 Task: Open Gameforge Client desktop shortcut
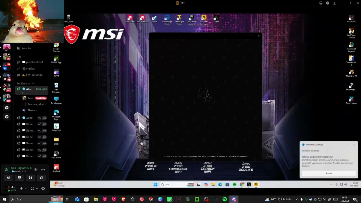[x=167, y=20]
